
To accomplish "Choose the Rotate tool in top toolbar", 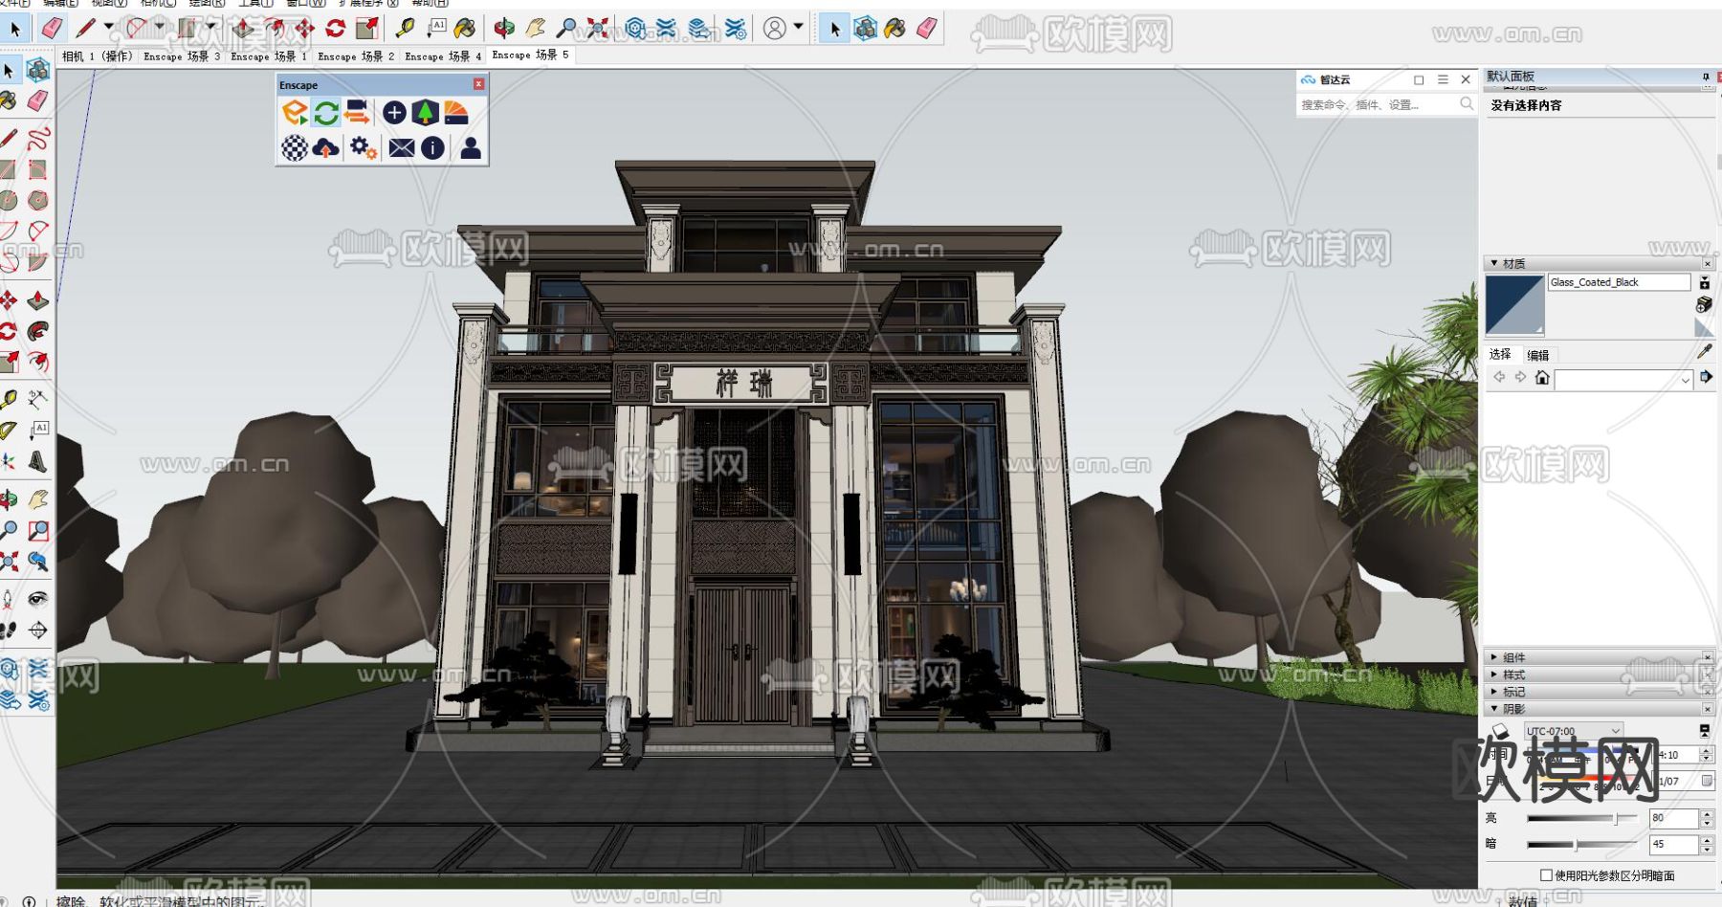I will (x=336, y=29).
